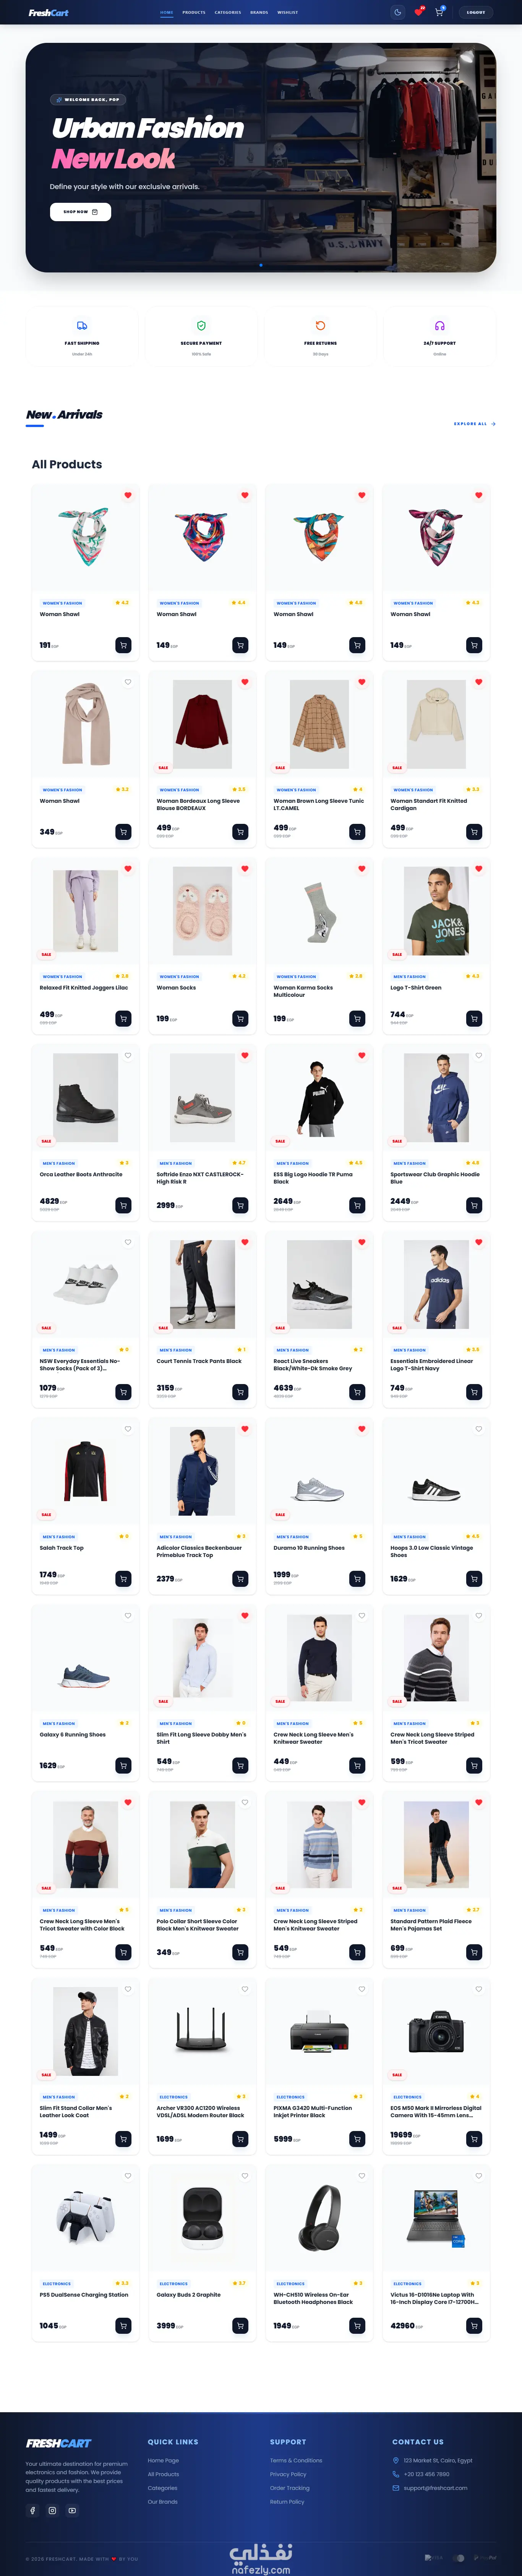Open Facebook icon in footer
Viewport: 522px width, 2576px height.
[x=32, y=2510]
